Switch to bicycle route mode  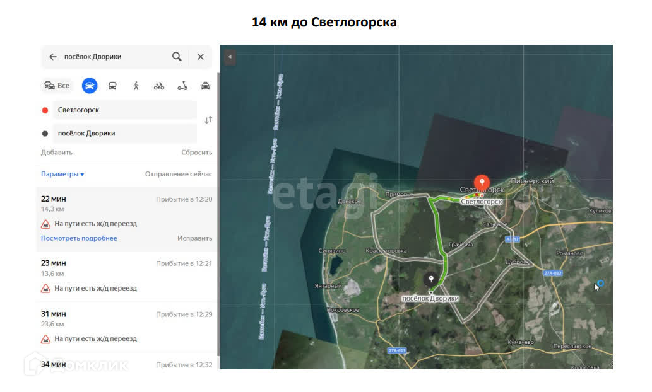pyautogui.click(x=159, y=86)
